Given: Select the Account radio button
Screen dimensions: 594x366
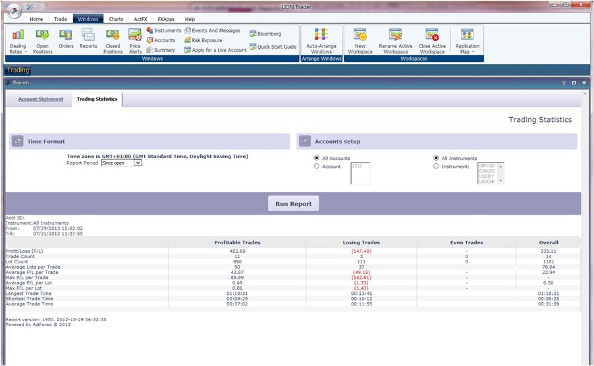Looking at the screenshot, I should [x=317, y=166].
